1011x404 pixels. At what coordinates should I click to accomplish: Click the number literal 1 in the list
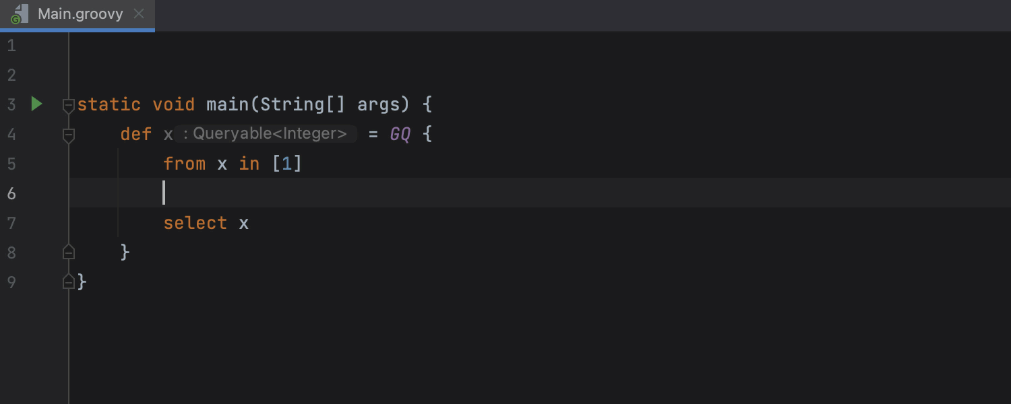point(287,164)
